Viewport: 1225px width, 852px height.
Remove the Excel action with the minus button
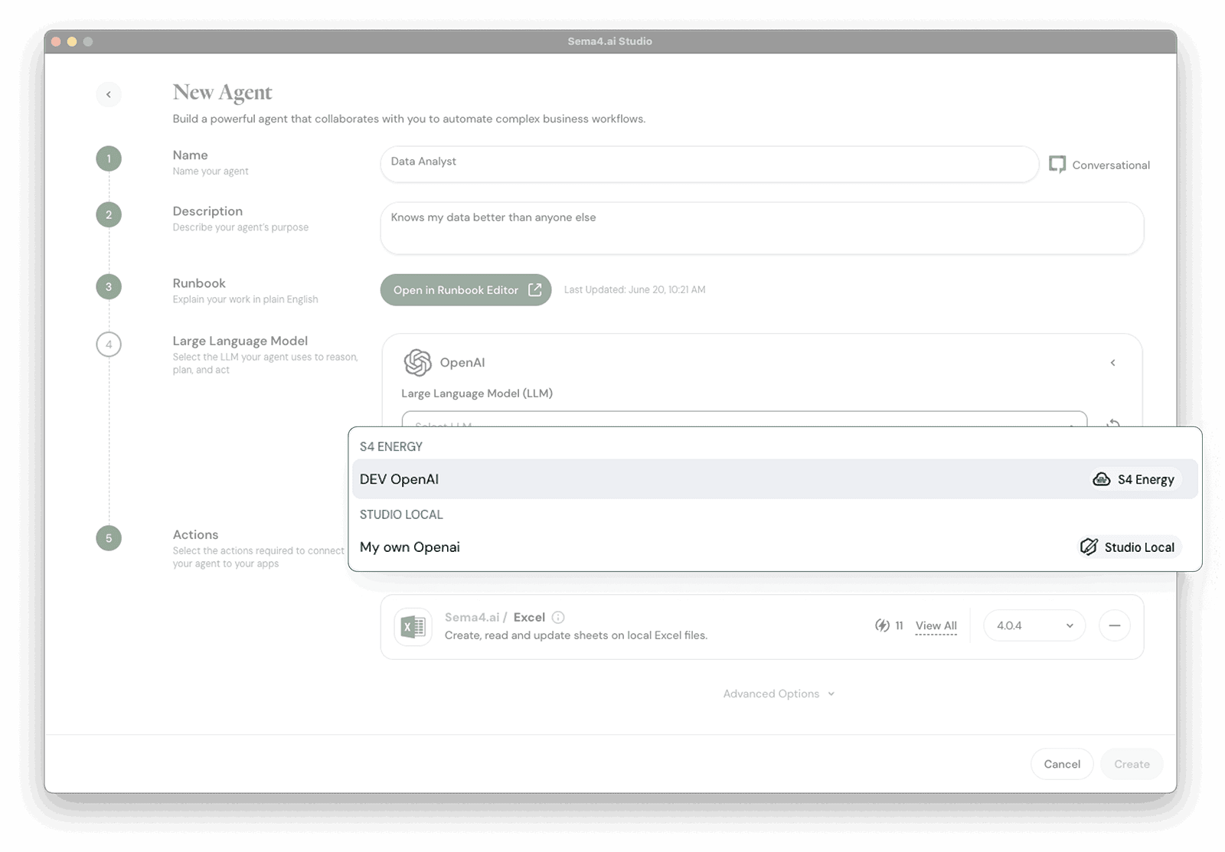(x=1115, y=625)
